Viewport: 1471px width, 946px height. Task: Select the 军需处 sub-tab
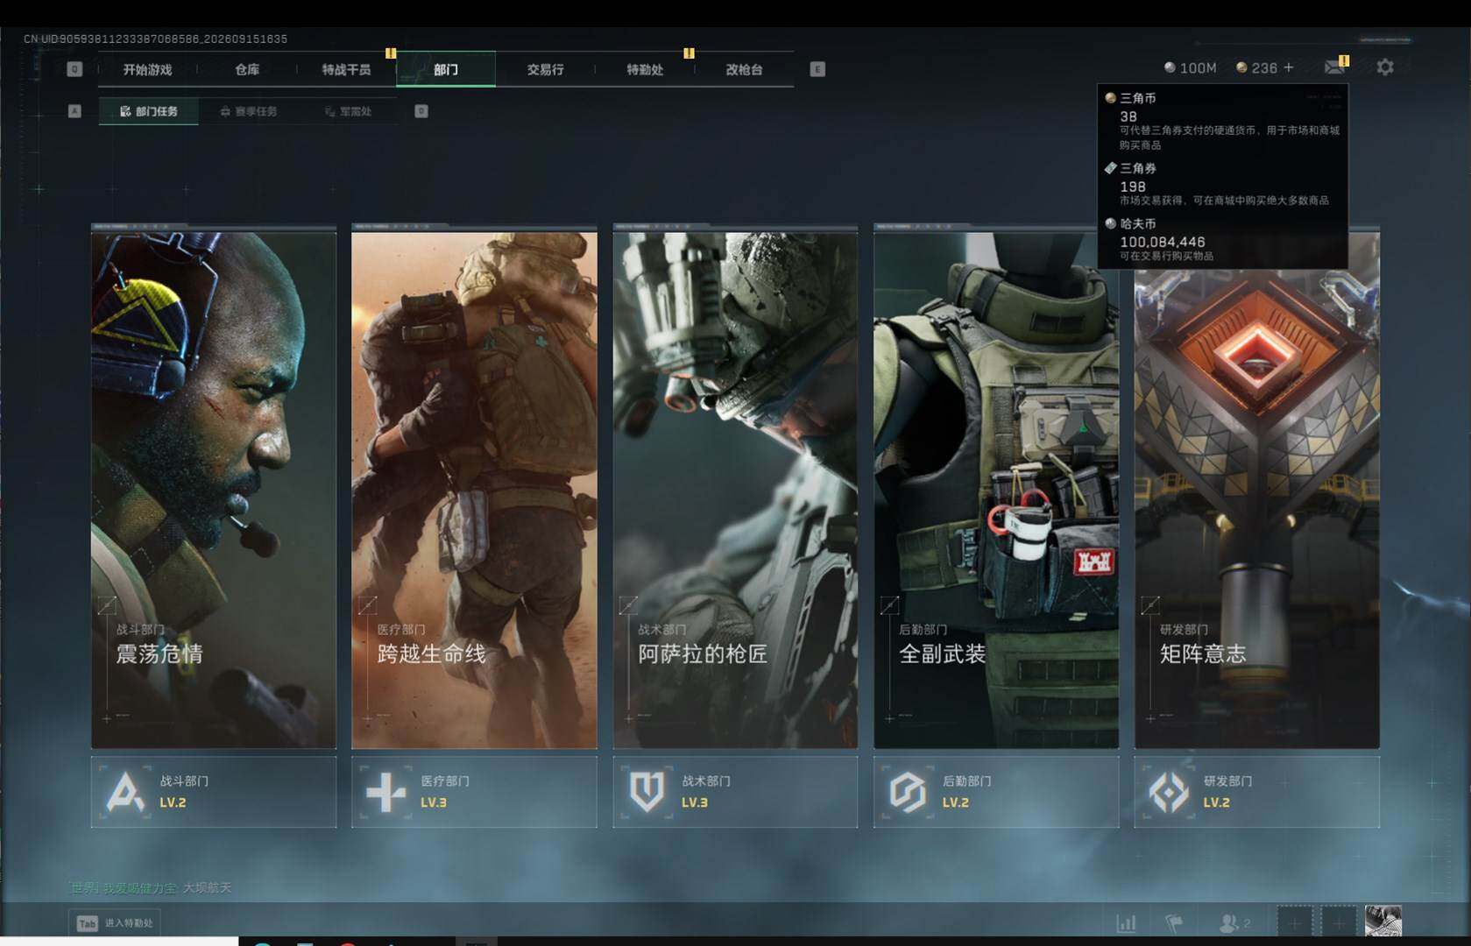[349, 111]
